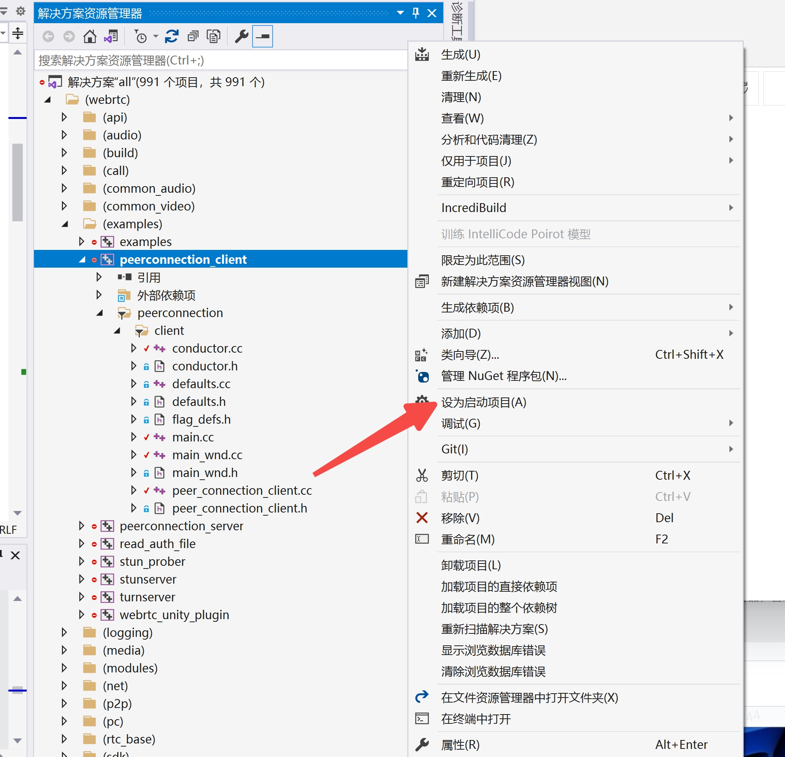Focus the Solution Explorer search box
Image resolution: width=785 pixels, height=757 pixels.
221,60
